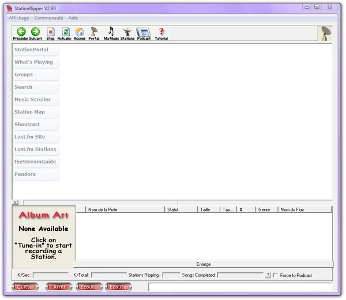The height and width of the screenshot is (300, 346).
Task: Open the Aide menu
Action: click(73, 18)
